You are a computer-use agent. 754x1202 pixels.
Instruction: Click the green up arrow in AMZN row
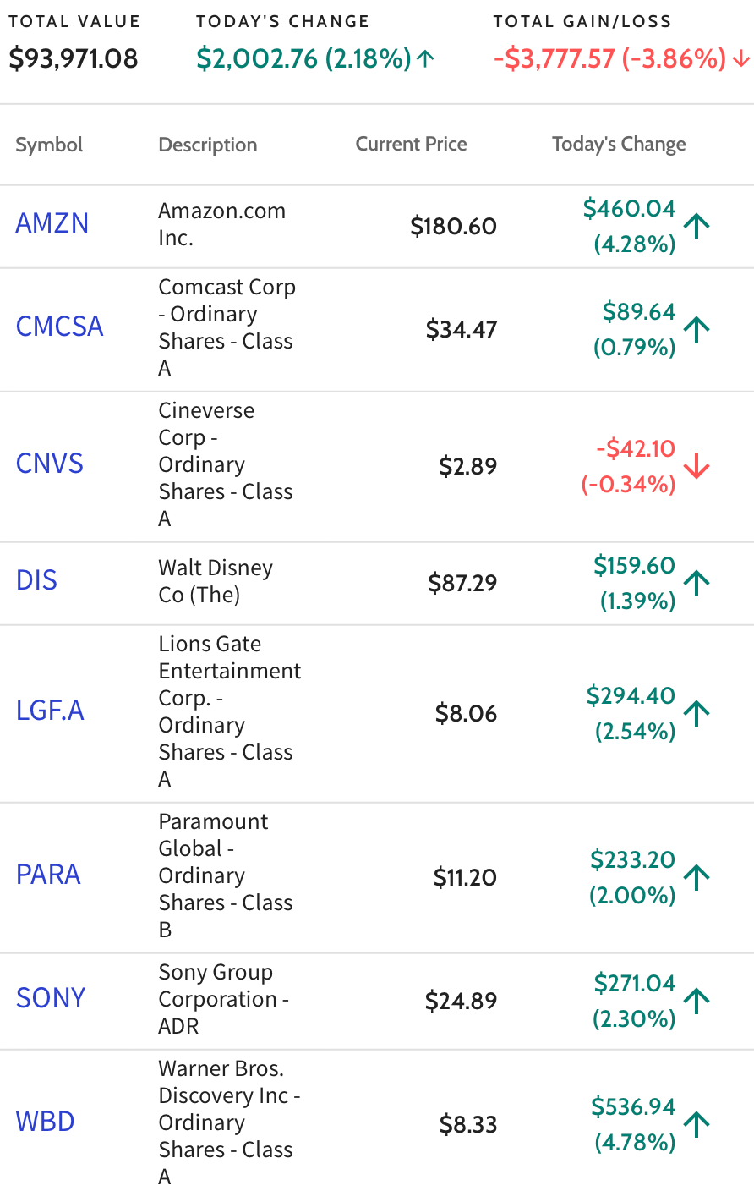pos(697,226)
